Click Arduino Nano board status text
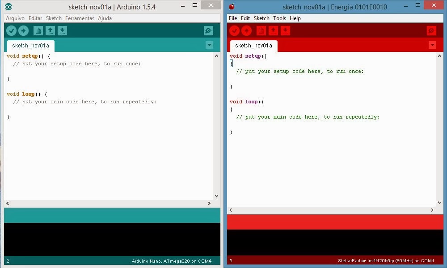The width and height of the screenshot is (447, 268). click(x=172, y=261)
